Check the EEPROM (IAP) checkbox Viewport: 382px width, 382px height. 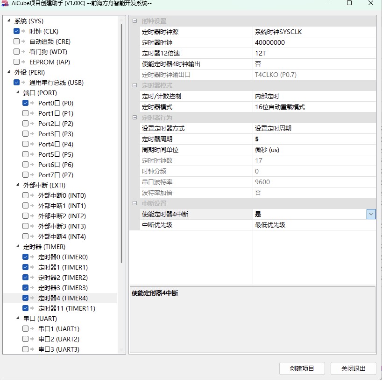pyautogui.click(x=17, y=62)
